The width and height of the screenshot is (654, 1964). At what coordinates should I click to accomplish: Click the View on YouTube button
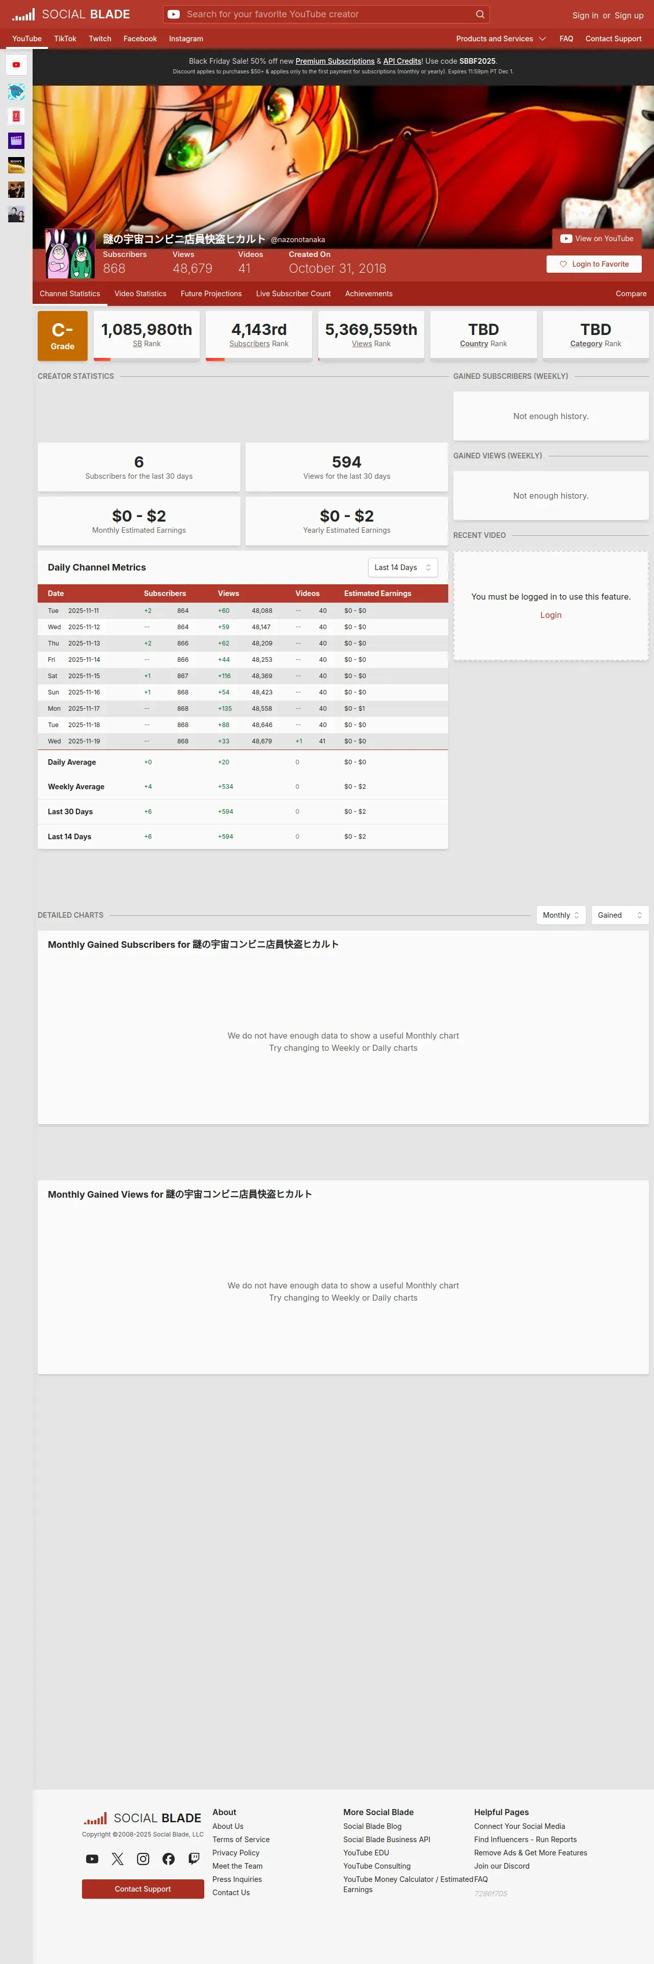pyautogui.click(x=597, y=239)
